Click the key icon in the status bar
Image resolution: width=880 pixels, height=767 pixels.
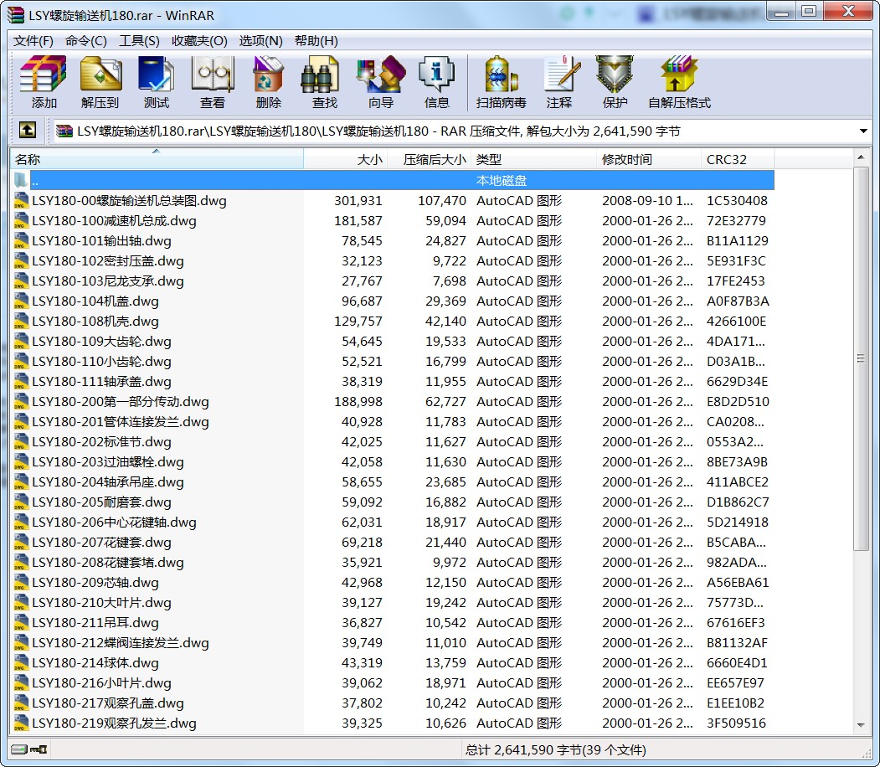(x=39, y=749)
